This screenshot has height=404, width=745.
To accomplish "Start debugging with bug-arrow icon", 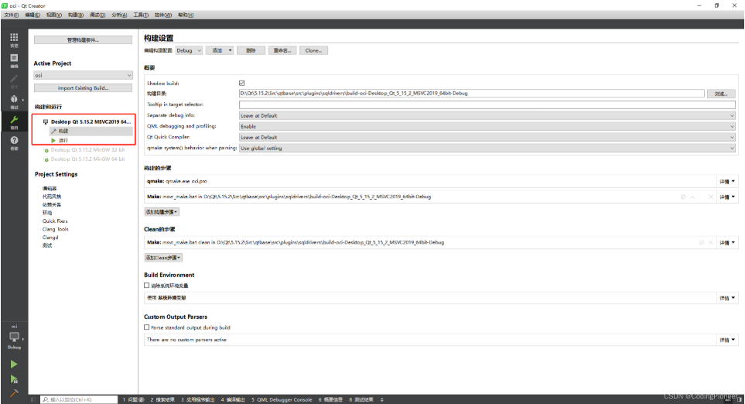I will click(x=14, y=379).
